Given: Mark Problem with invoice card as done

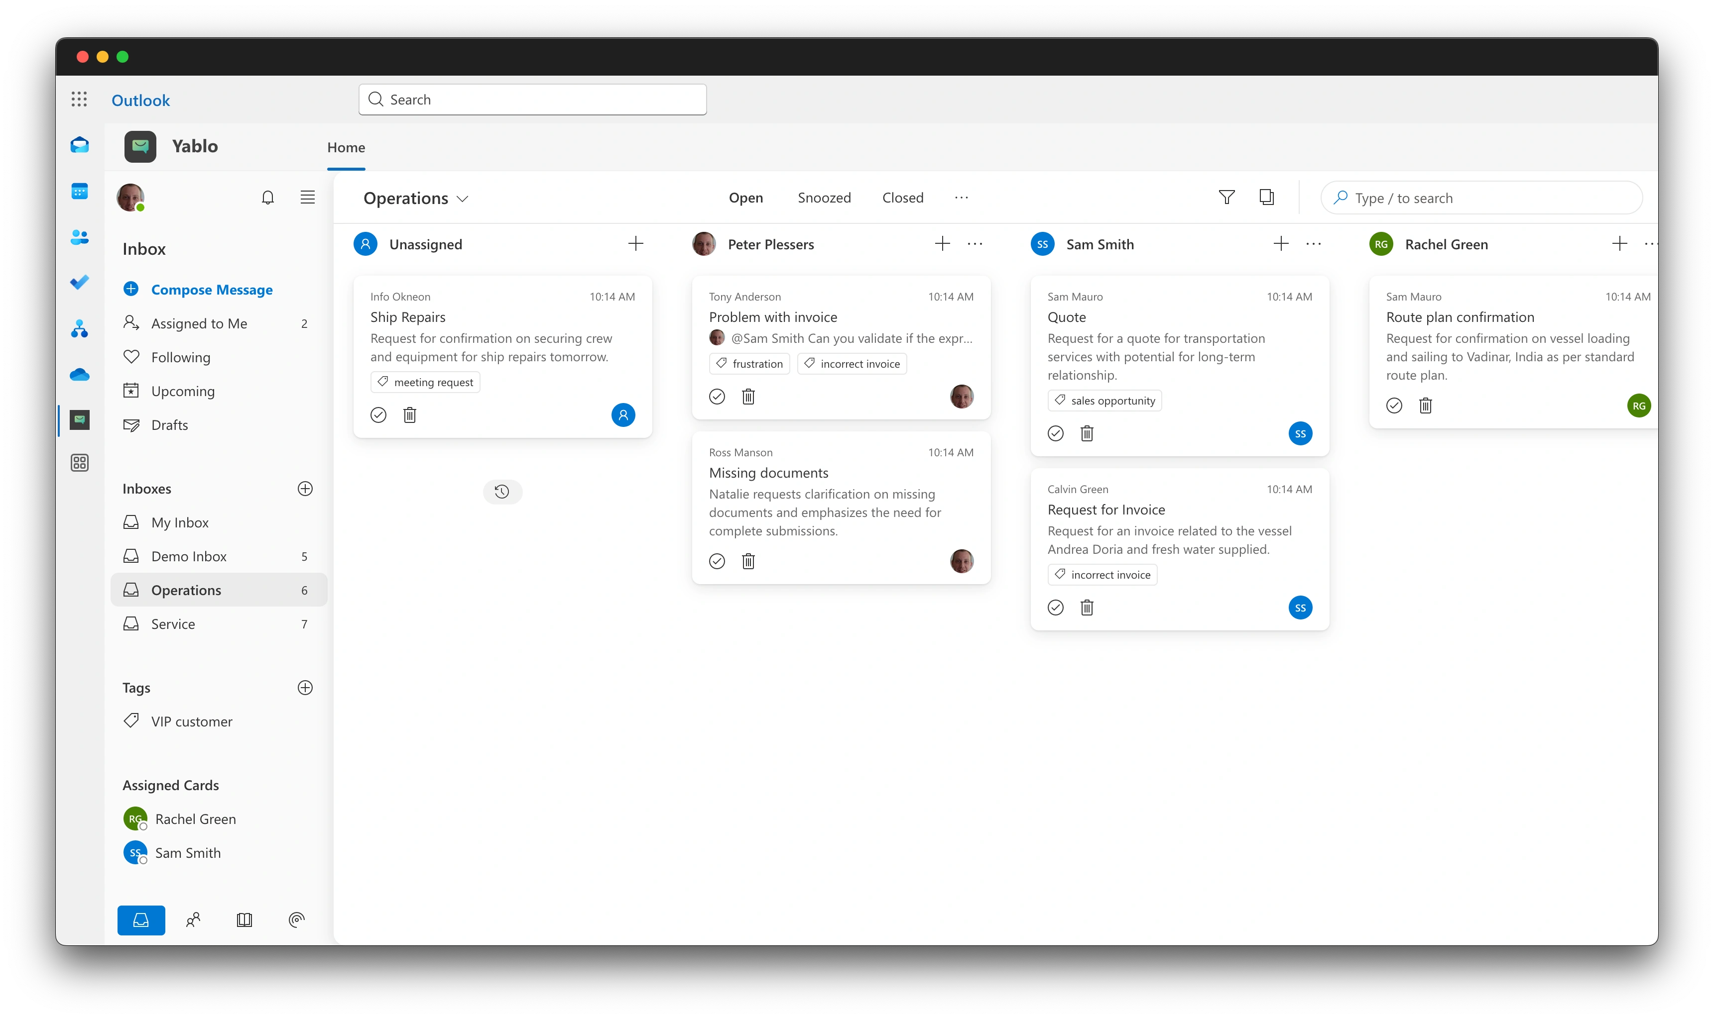Looking at the screenshot, I should pyautogui.click(x=717, y=396).
